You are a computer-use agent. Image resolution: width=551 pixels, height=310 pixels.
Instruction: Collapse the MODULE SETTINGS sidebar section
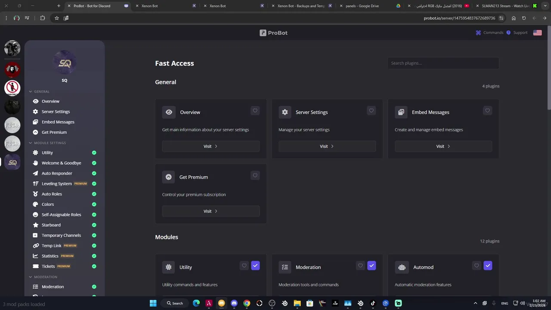coord(47,143)
